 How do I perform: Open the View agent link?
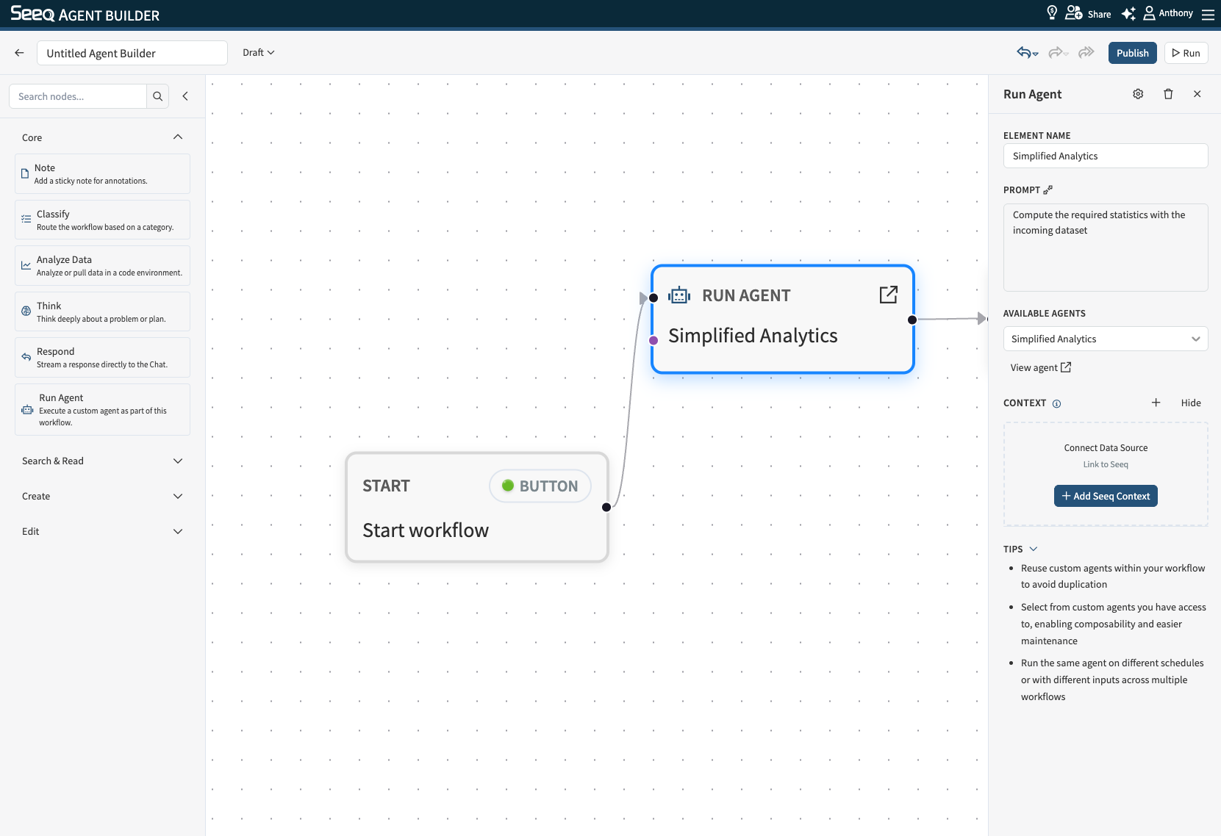coord(1040,367)
